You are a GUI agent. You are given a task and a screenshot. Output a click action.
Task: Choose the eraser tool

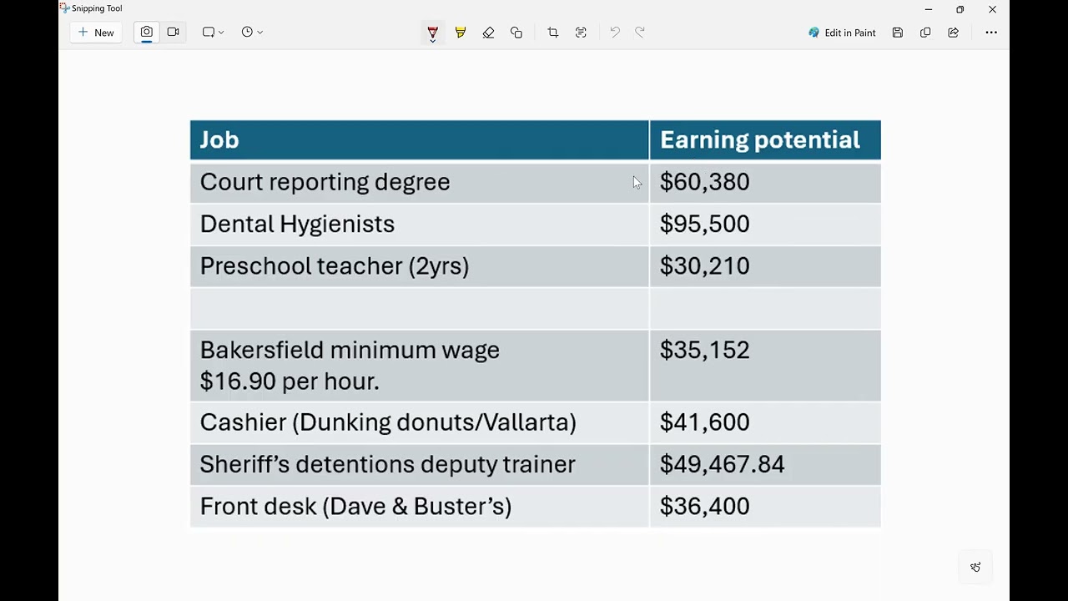tap(488, 33)
